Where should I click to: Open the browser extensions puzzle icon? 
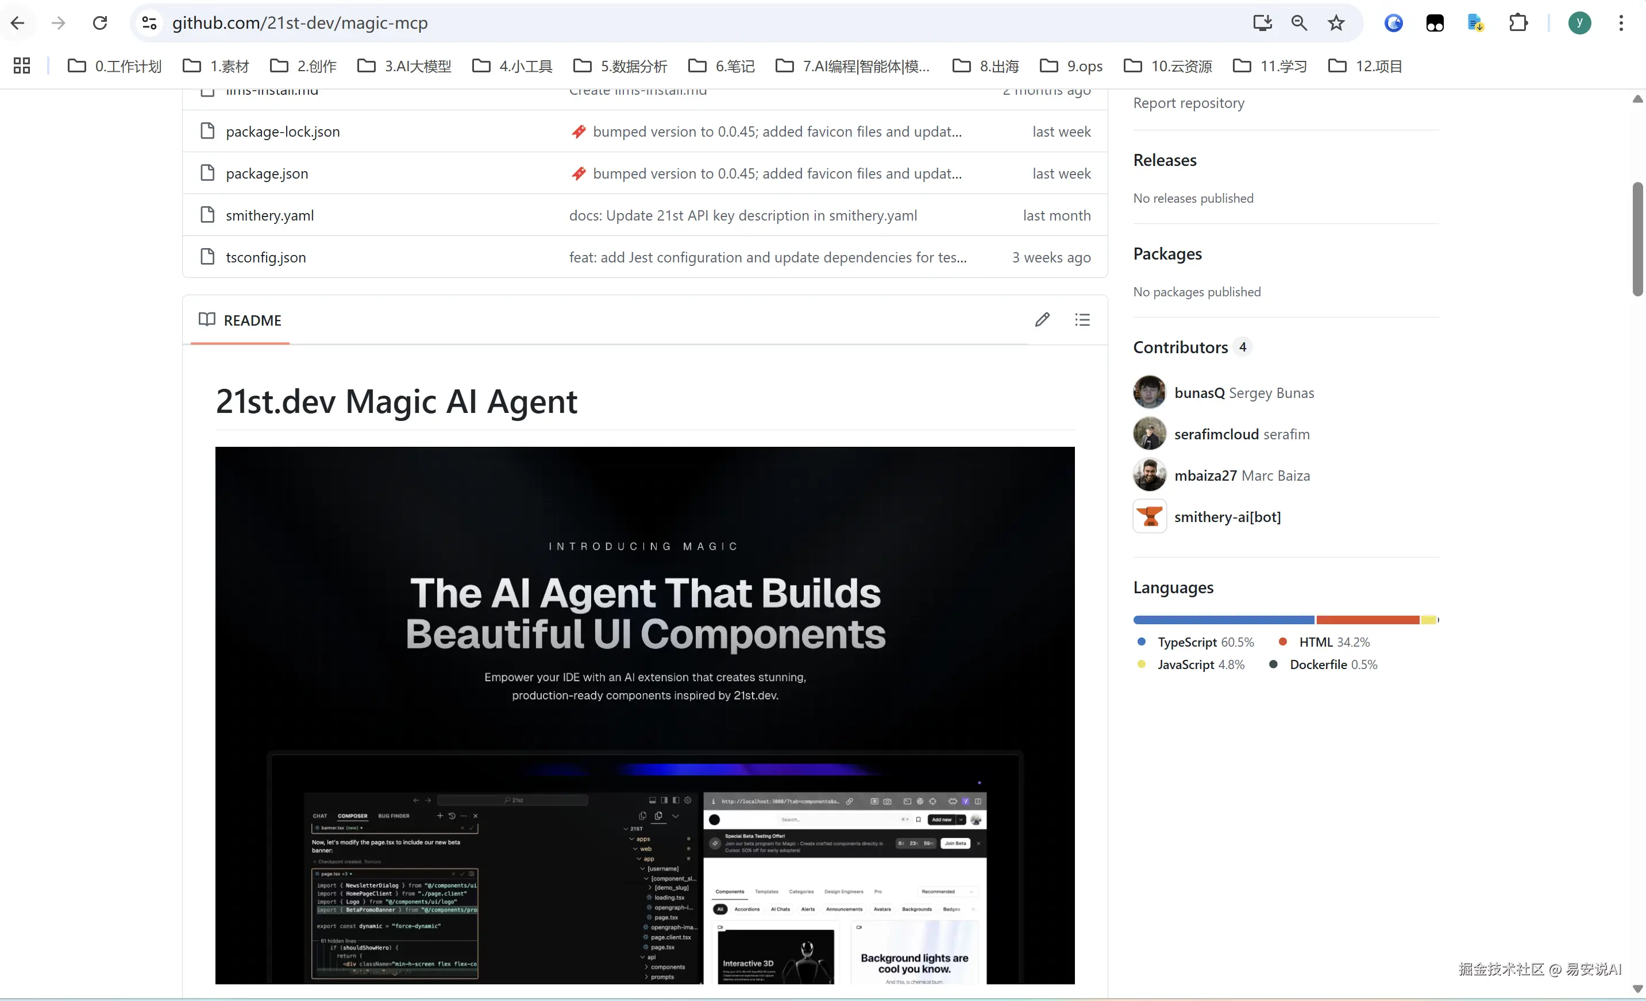[1518, 23]
